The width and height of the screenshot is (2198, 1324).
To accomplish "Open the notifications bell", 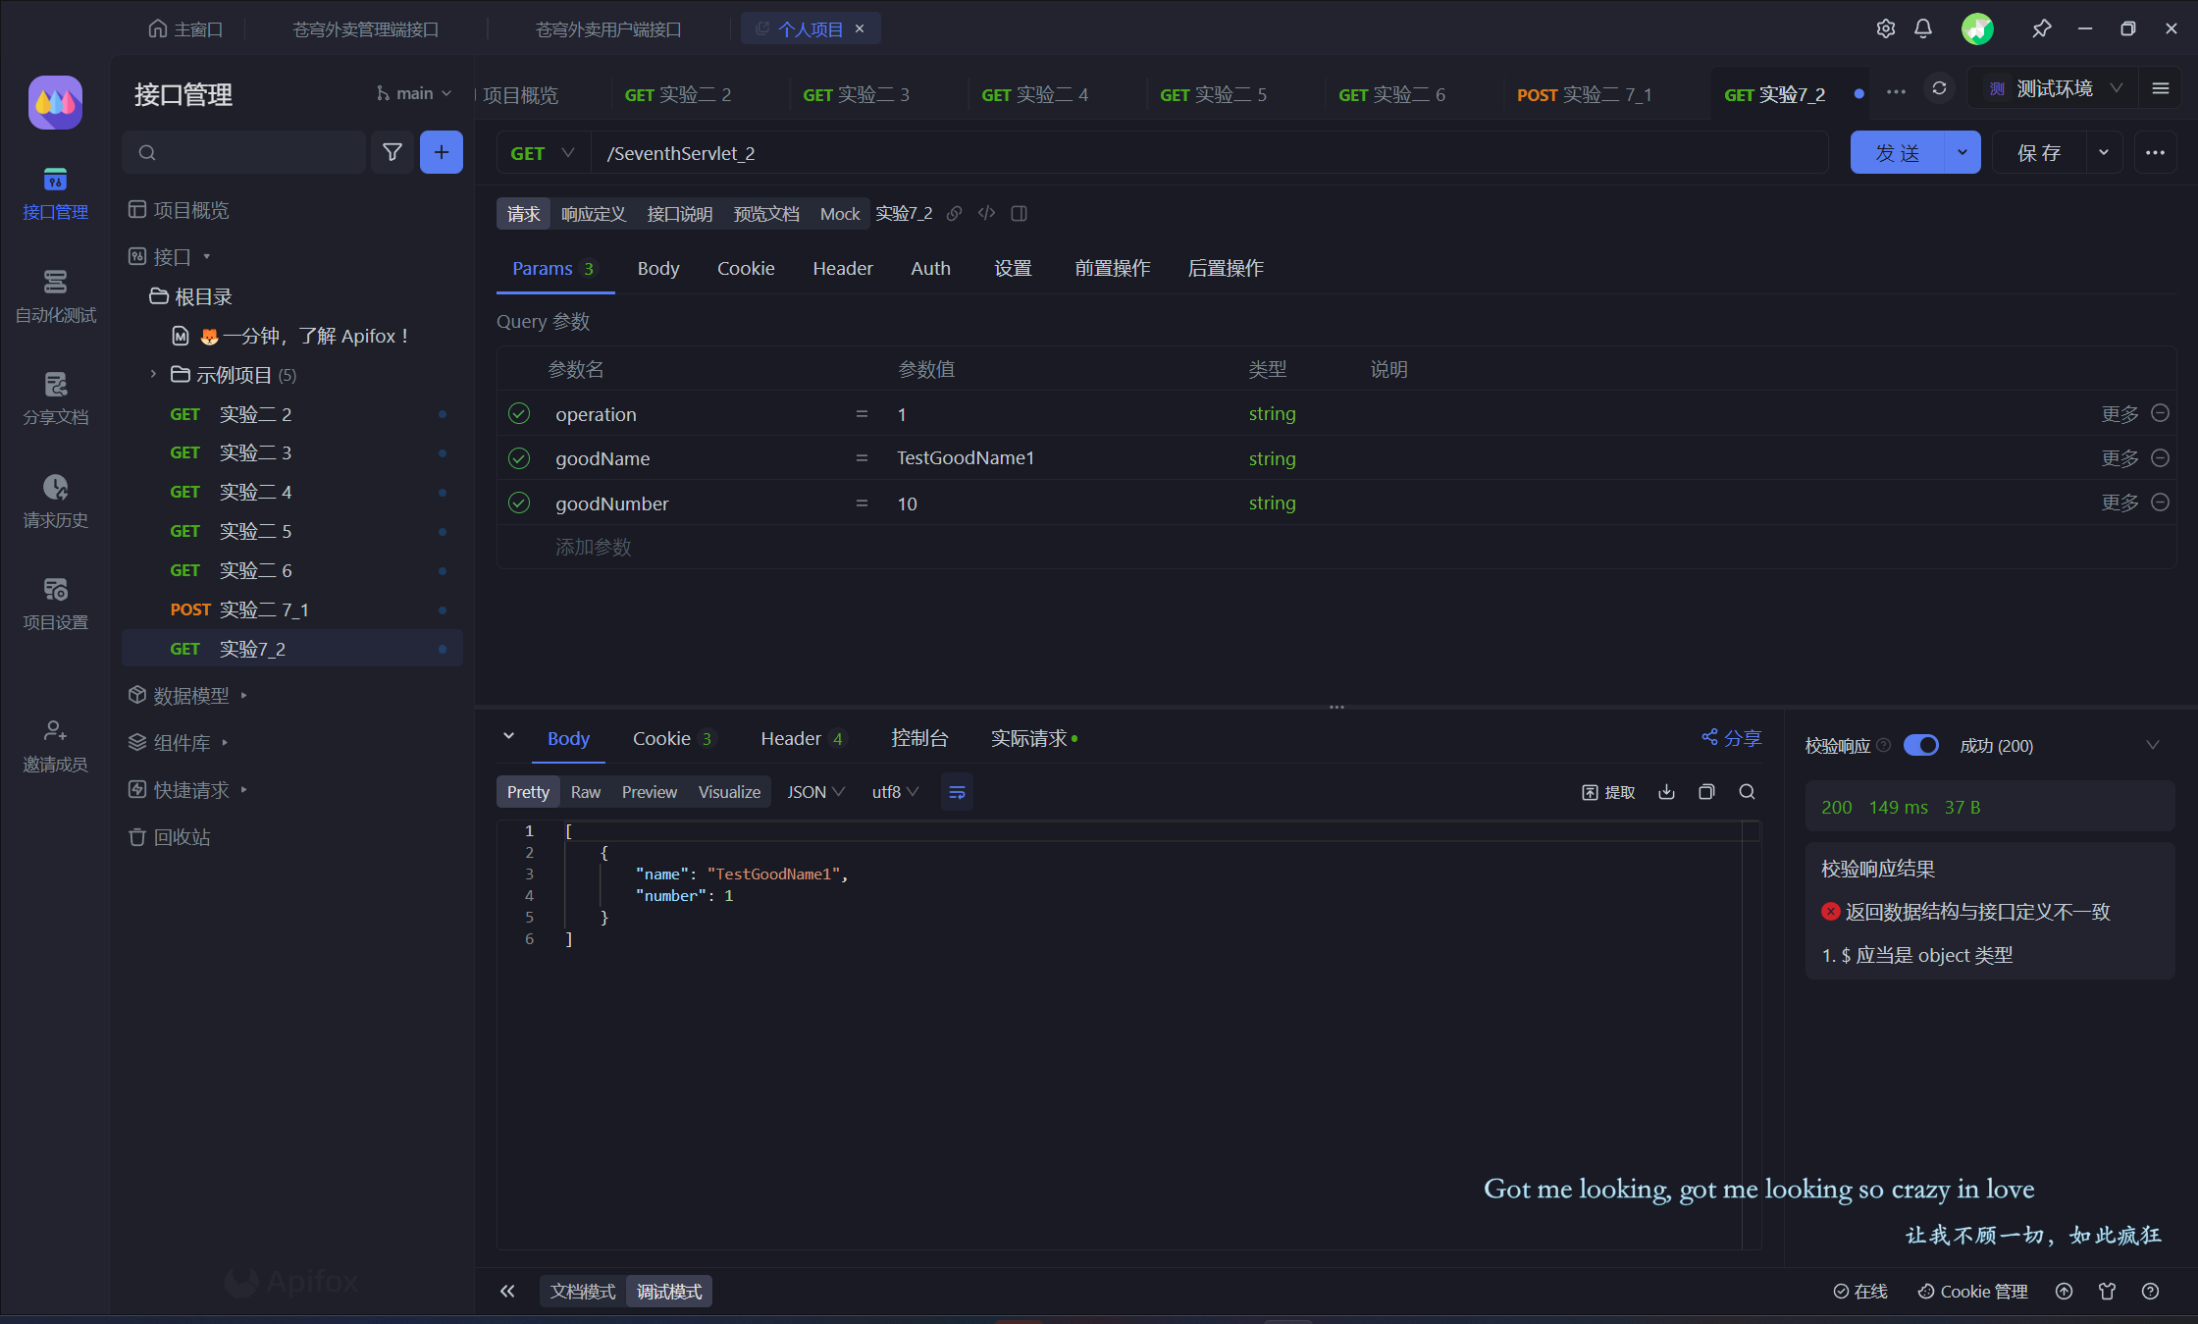I will click(x=1923, y=28).
